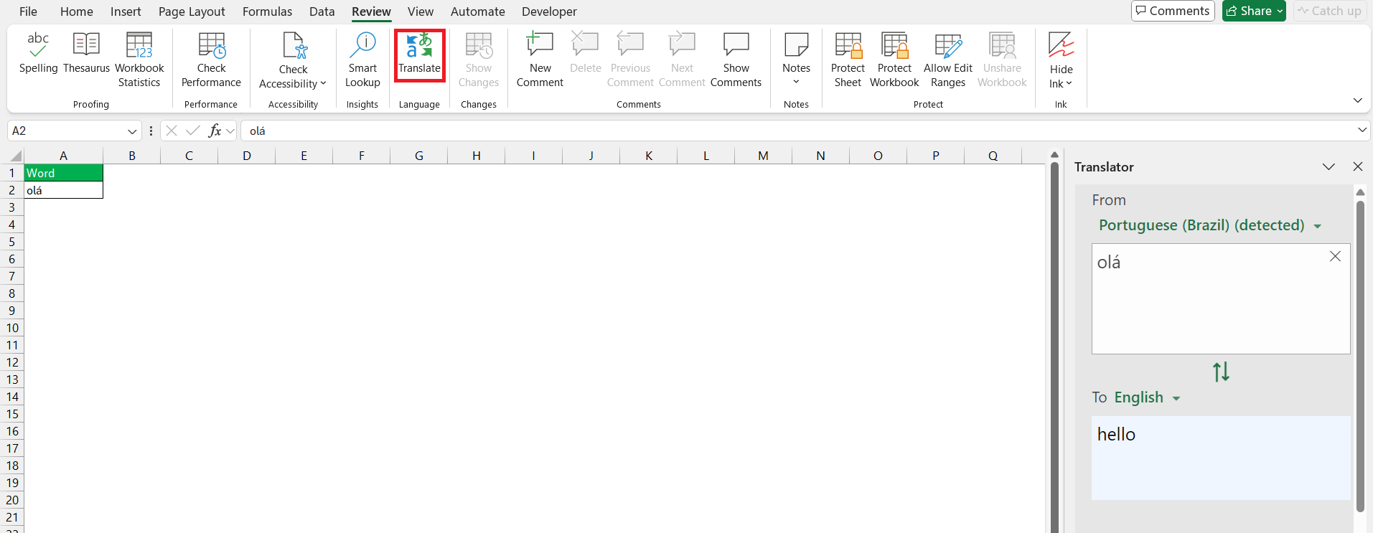Switch to the Data tab
1373x533 pixels.
point(322,11)
